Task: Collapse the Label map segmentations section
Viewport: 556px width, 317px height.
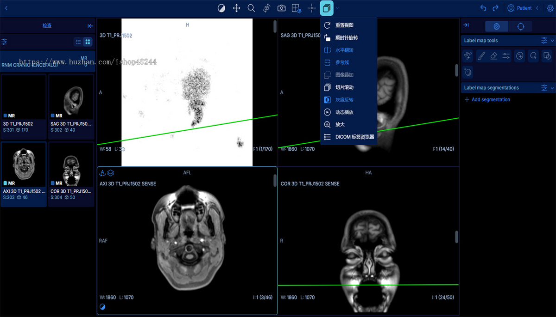Action: (x=552, y=88)
